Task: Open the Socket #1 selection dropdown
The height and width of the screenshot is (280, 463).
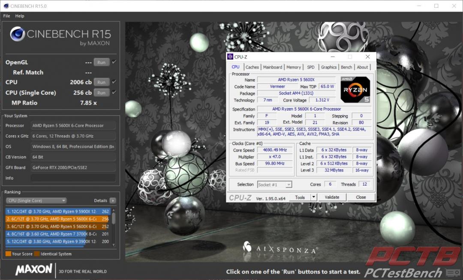Action: [275, 185]
